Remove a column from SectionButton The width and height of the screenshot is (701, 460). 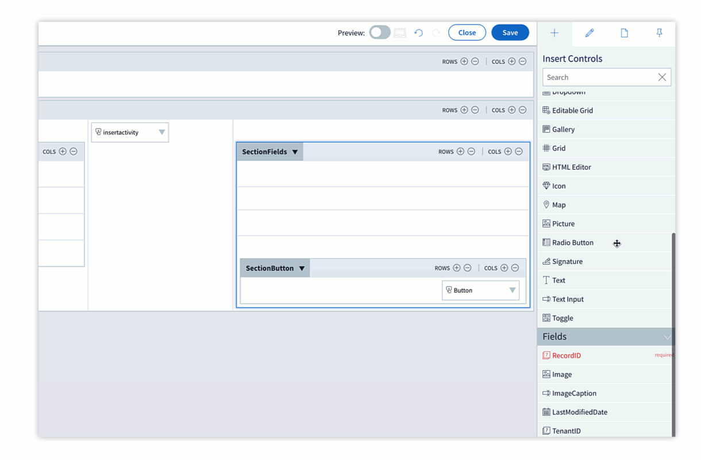(515, 268)
